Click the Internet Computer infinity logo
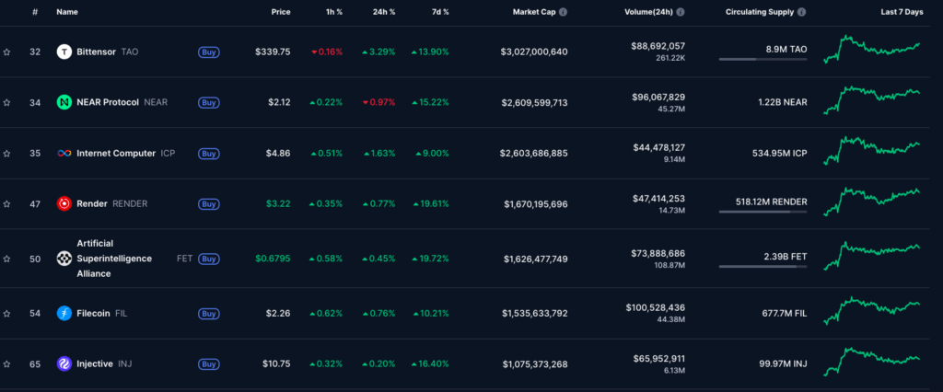 click(x=64, y=154)
